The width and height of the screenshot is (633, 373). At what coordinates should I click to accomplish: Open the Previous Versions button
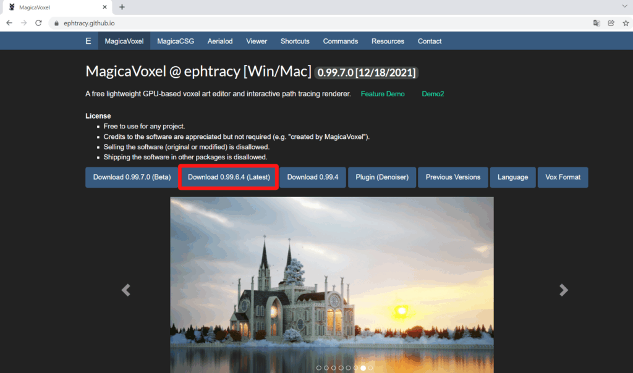[x=453, y=177]
